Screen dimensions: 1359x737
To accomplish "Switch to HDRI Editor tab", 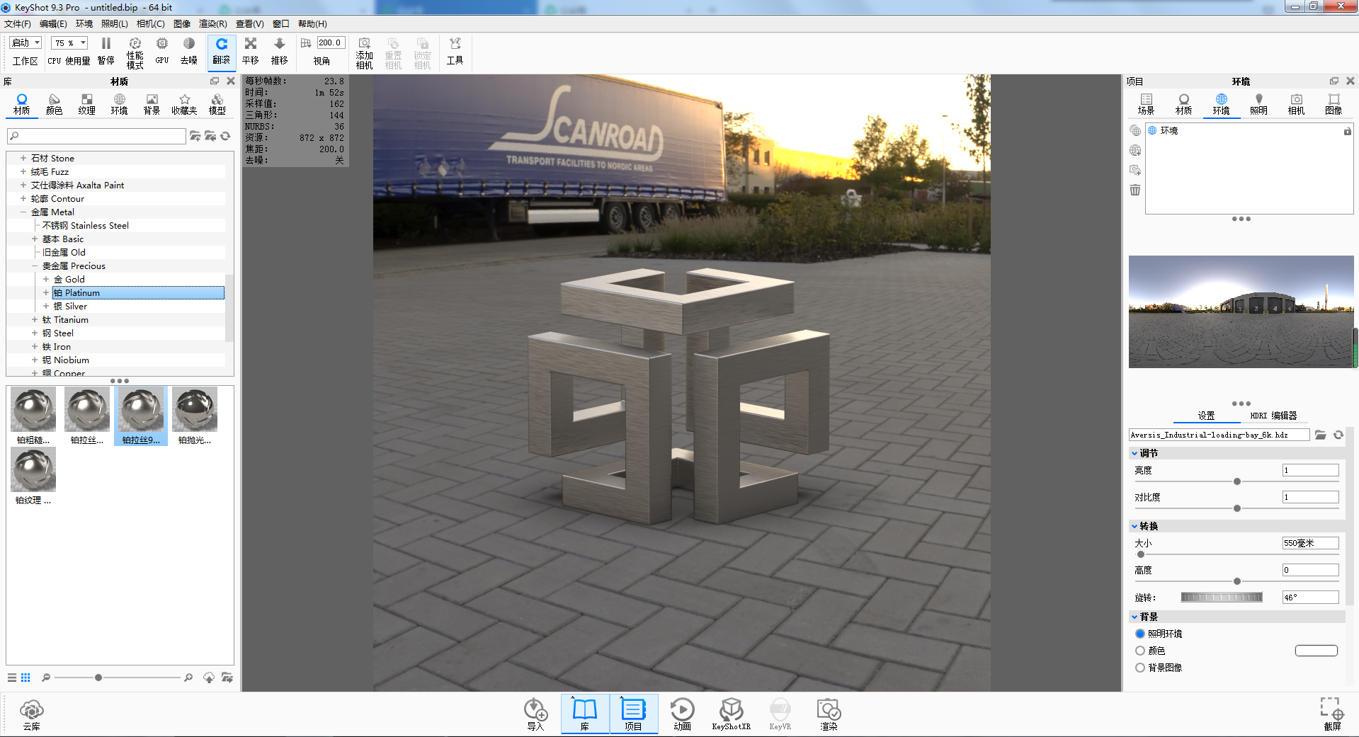I will [1273, 416].
